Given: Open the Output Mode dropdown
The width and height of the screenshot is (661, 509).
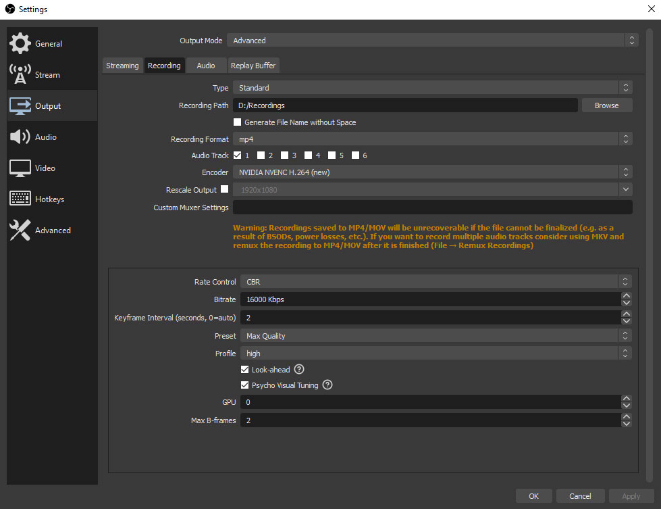Looking at the screenshot, I should [432, 40].
